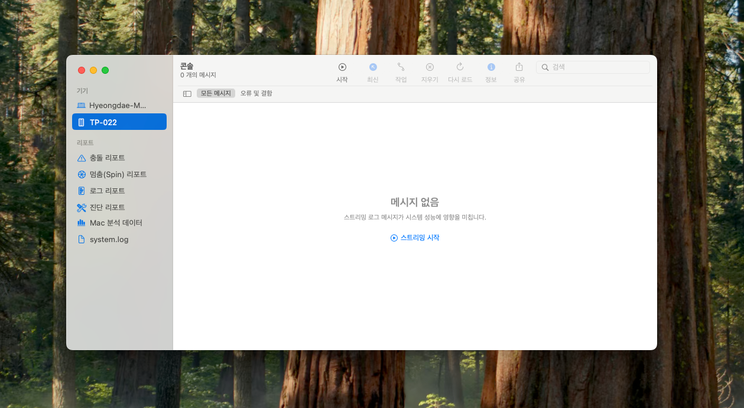Click the 지우기 (Clear) toolbar icon
The image size is (744, 408).
tap(430, 67)
